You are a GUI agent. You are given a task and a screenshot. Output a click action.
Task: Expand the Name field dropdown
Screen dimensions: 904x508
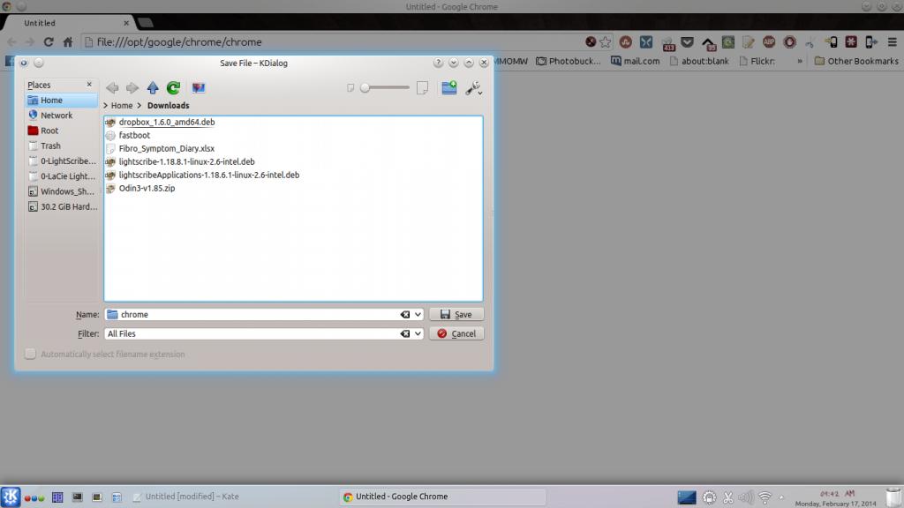418,315
